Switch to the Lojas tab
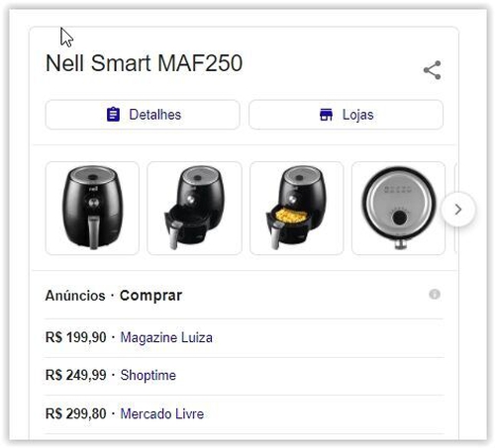495x448 pixels. [346, 115]
